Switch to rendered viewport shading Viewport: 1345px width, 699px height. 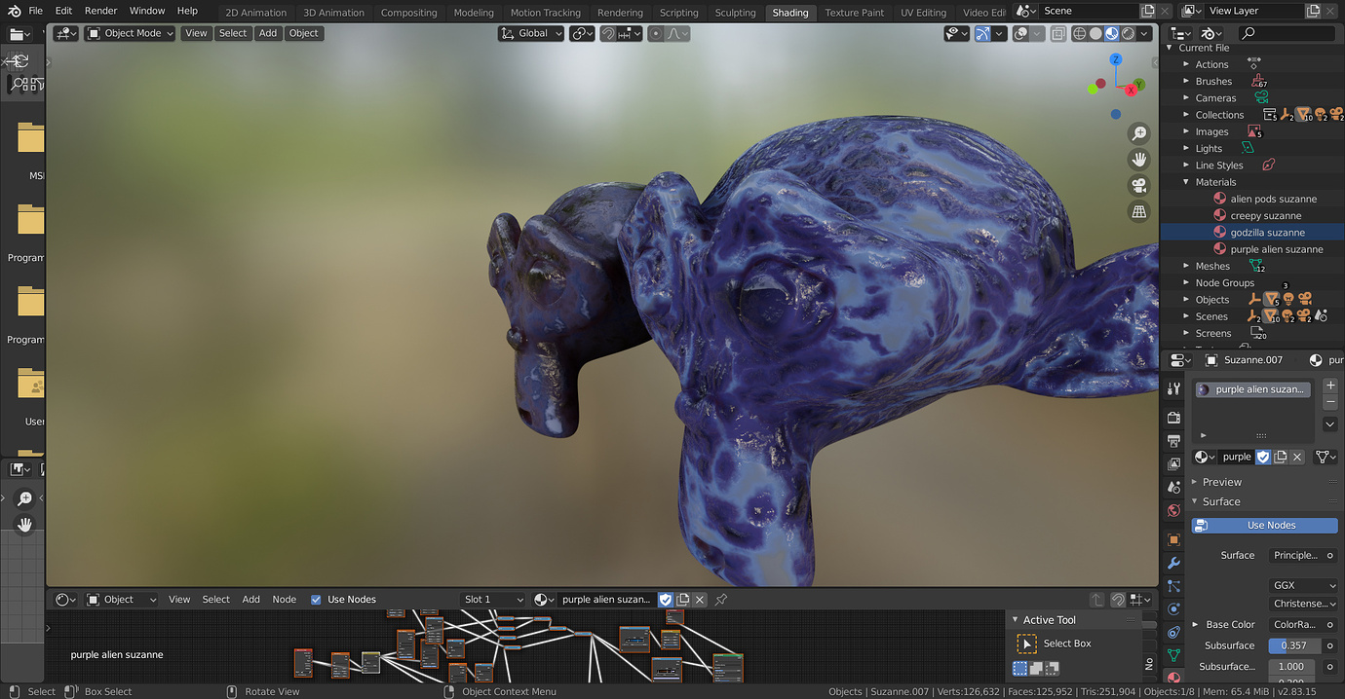[x=1128, y=33]
